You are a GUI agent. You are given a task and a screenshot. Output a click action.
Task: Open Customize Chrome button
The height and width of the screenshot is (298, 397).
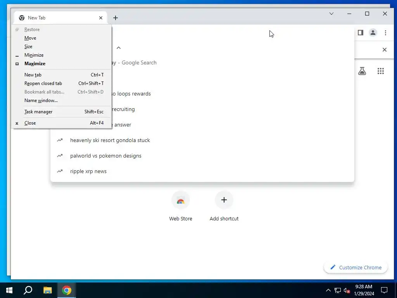pos(356,267)
